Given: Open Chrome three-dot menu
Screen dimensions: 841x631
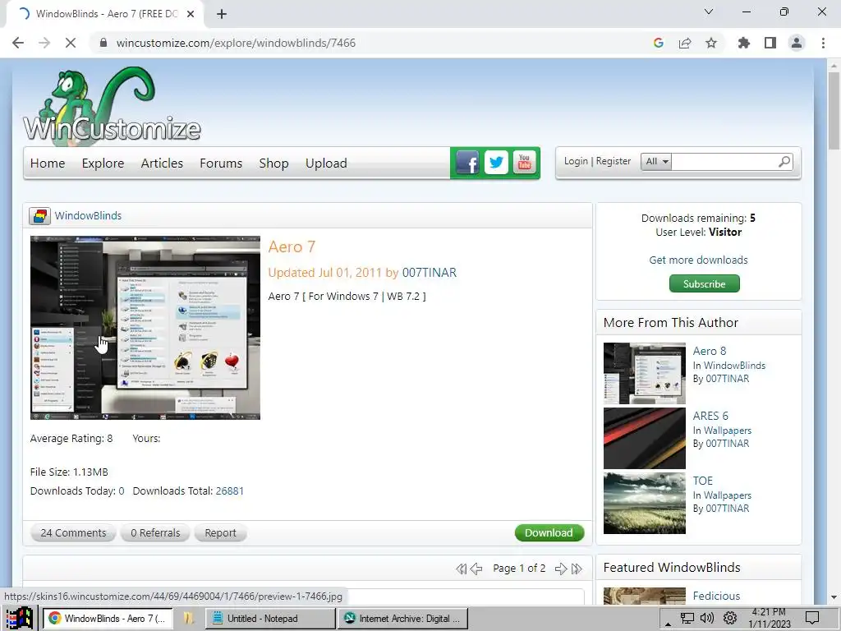Looking at the screenshot, I should 823,43.
